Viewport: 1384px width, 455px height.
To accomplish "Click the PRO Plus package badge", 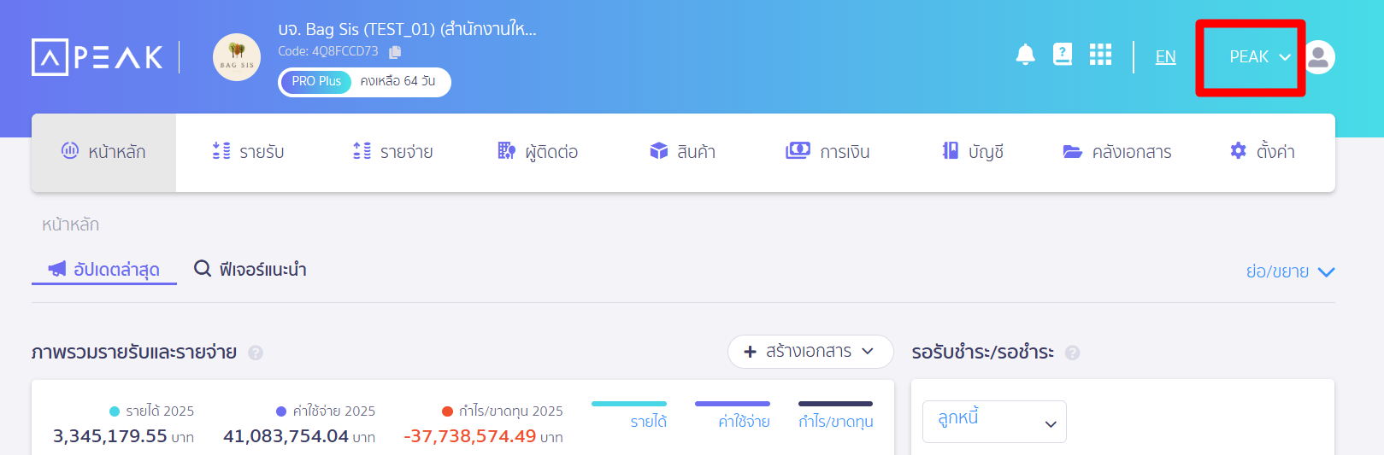I will [x=316, y=81].
